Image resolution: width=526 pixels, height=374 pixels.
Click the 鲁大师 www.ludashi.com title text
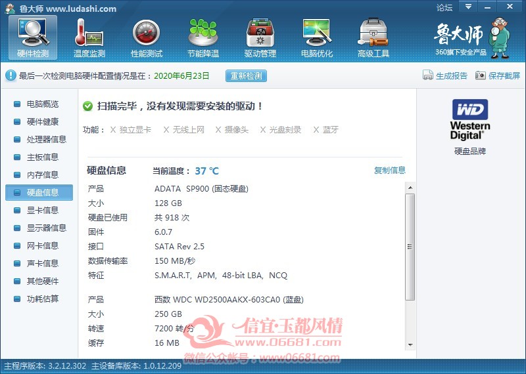click(68, 9)
